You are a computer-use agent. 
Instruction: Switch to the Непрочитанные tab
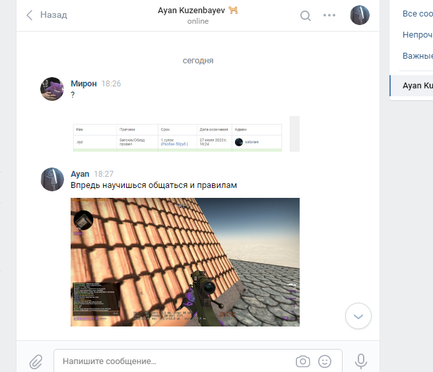[417, 35]
